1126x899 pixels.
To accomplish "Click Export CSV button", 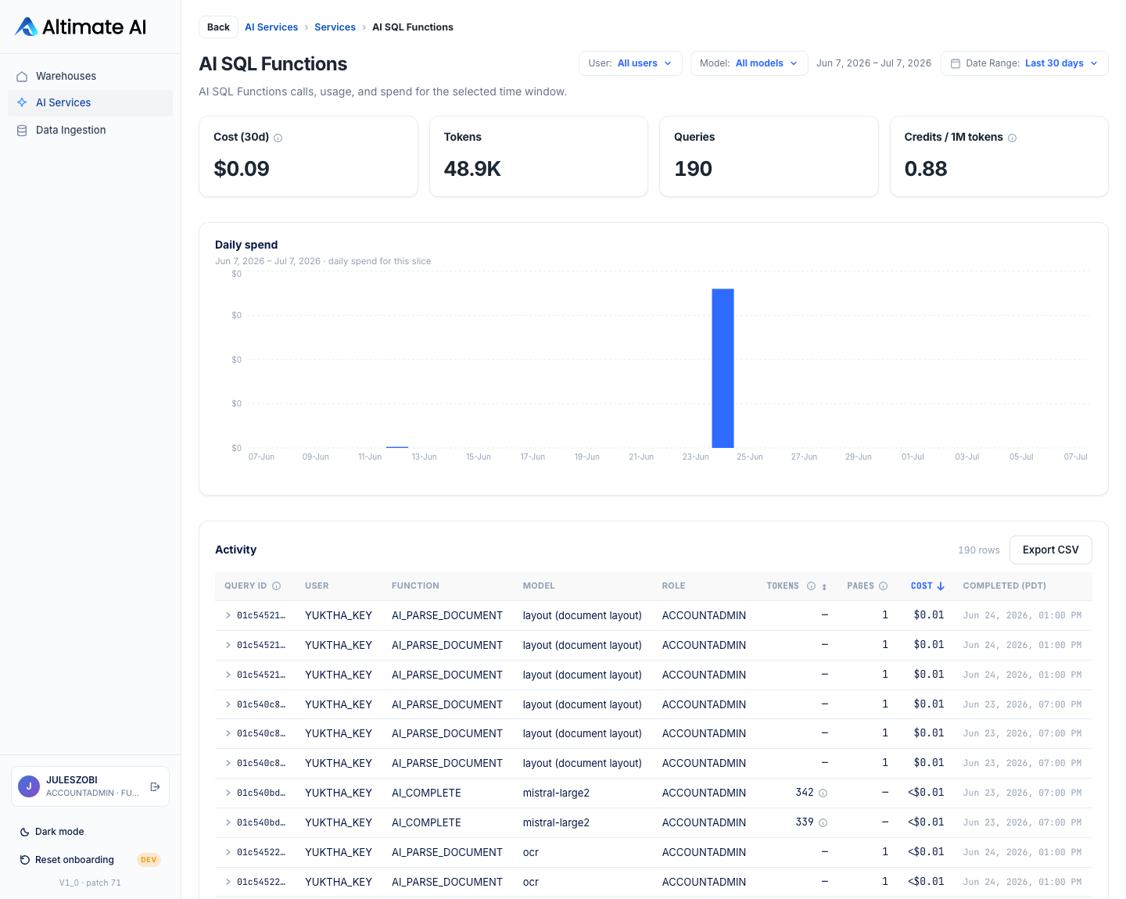I will (1050, 550).
